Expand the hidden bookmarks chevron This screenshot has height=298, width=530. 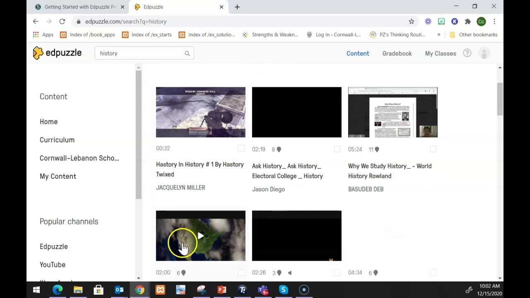438,35
